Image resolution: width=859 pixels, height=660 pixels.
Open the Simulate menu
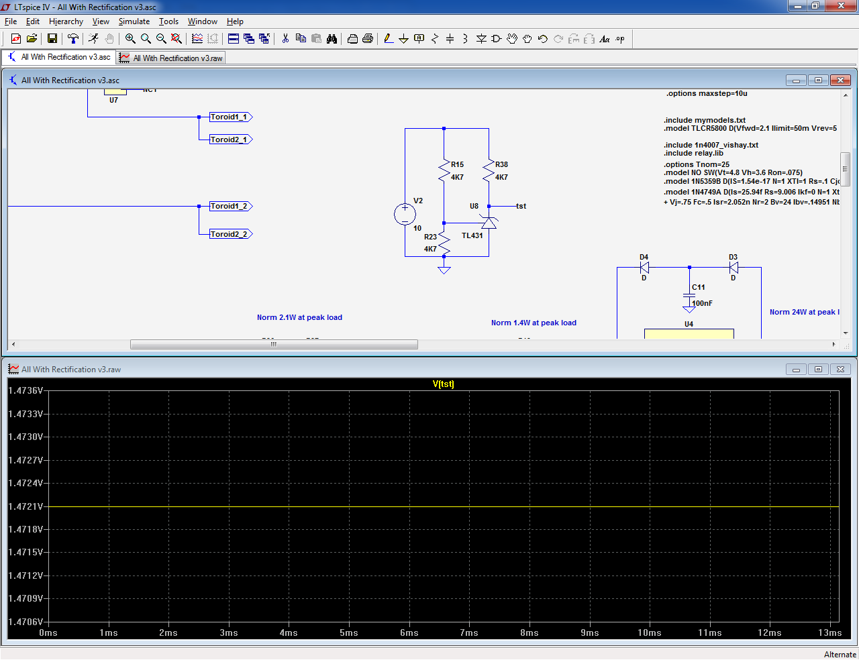click(x=134, y=21)
